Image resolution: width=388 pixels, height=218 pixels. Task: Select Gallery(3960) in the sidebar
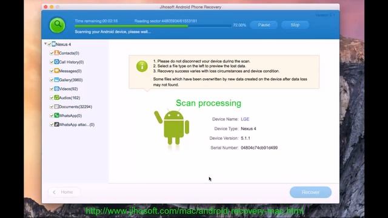pyautogui.click(x=71, y=80)
